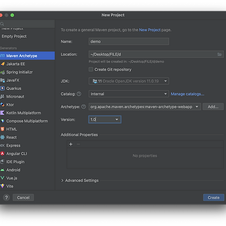The width and height of the screenshot is (226, 226).
Task: Click the Kotlin Multiplatform icon
Action: pyautogui.click(x=2, y=113)
